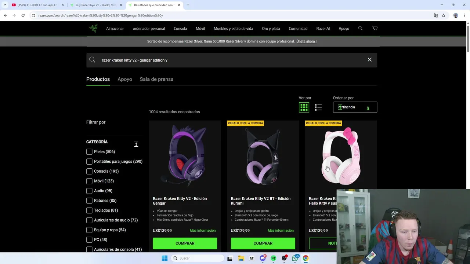Click the Kuromi headset product image

tap(263, 157)
